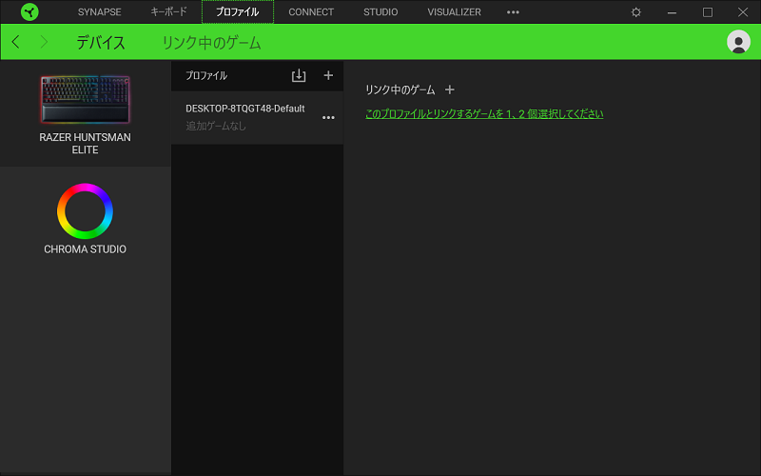Show more tabs via the top ellipsis
The width and height of the screenshot is (761, 476).
(513, 12)
